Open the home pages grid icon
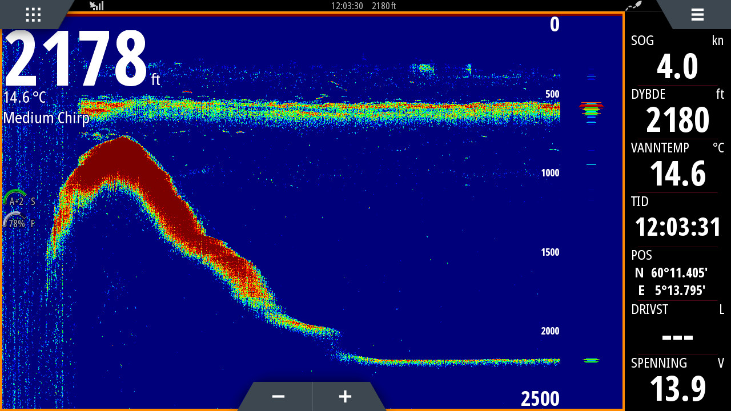This screenshot has height=411, width=731. 33,15
